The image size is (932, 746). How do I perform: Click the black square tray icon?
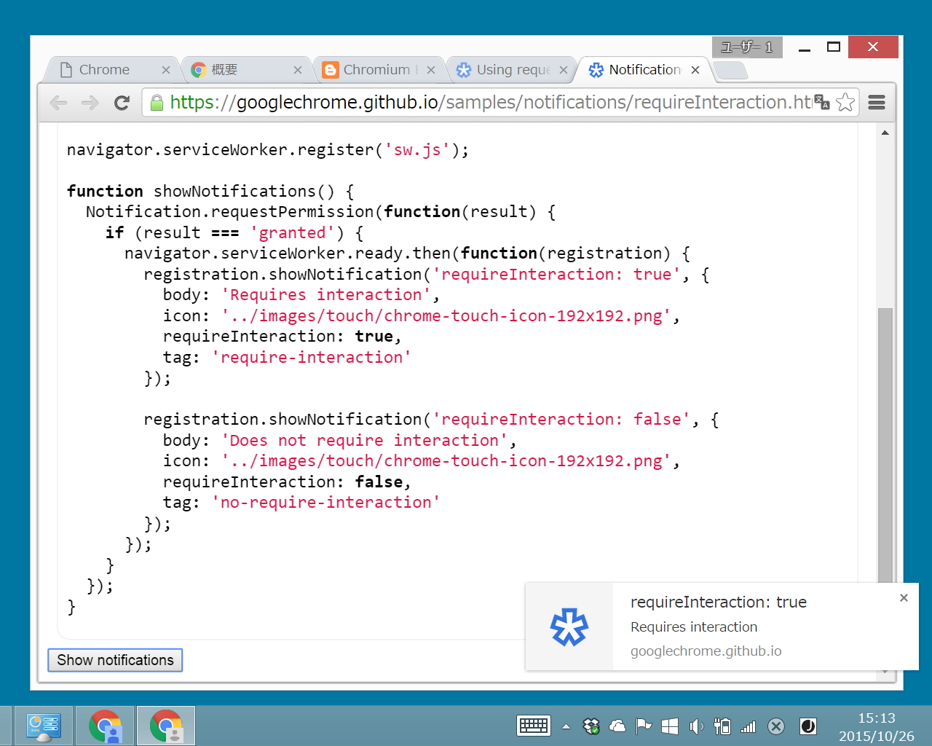pyautogui.click(x=808, y=726)
